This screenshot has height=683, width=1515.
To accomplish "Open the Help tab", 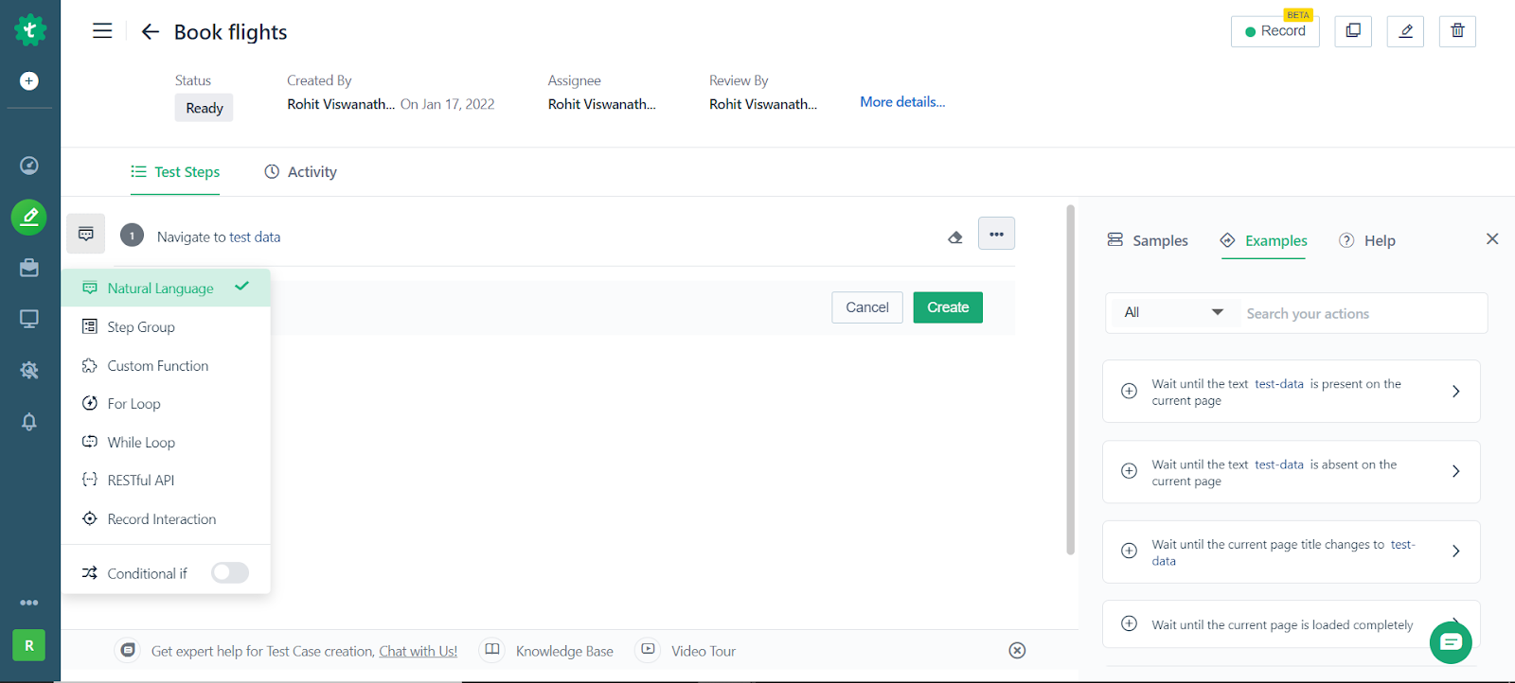I will coord(1367,240).
